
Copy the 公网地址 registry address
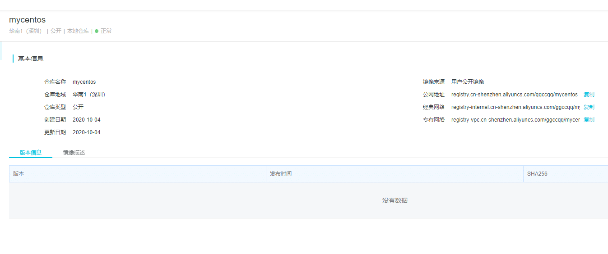coord(589,95)
